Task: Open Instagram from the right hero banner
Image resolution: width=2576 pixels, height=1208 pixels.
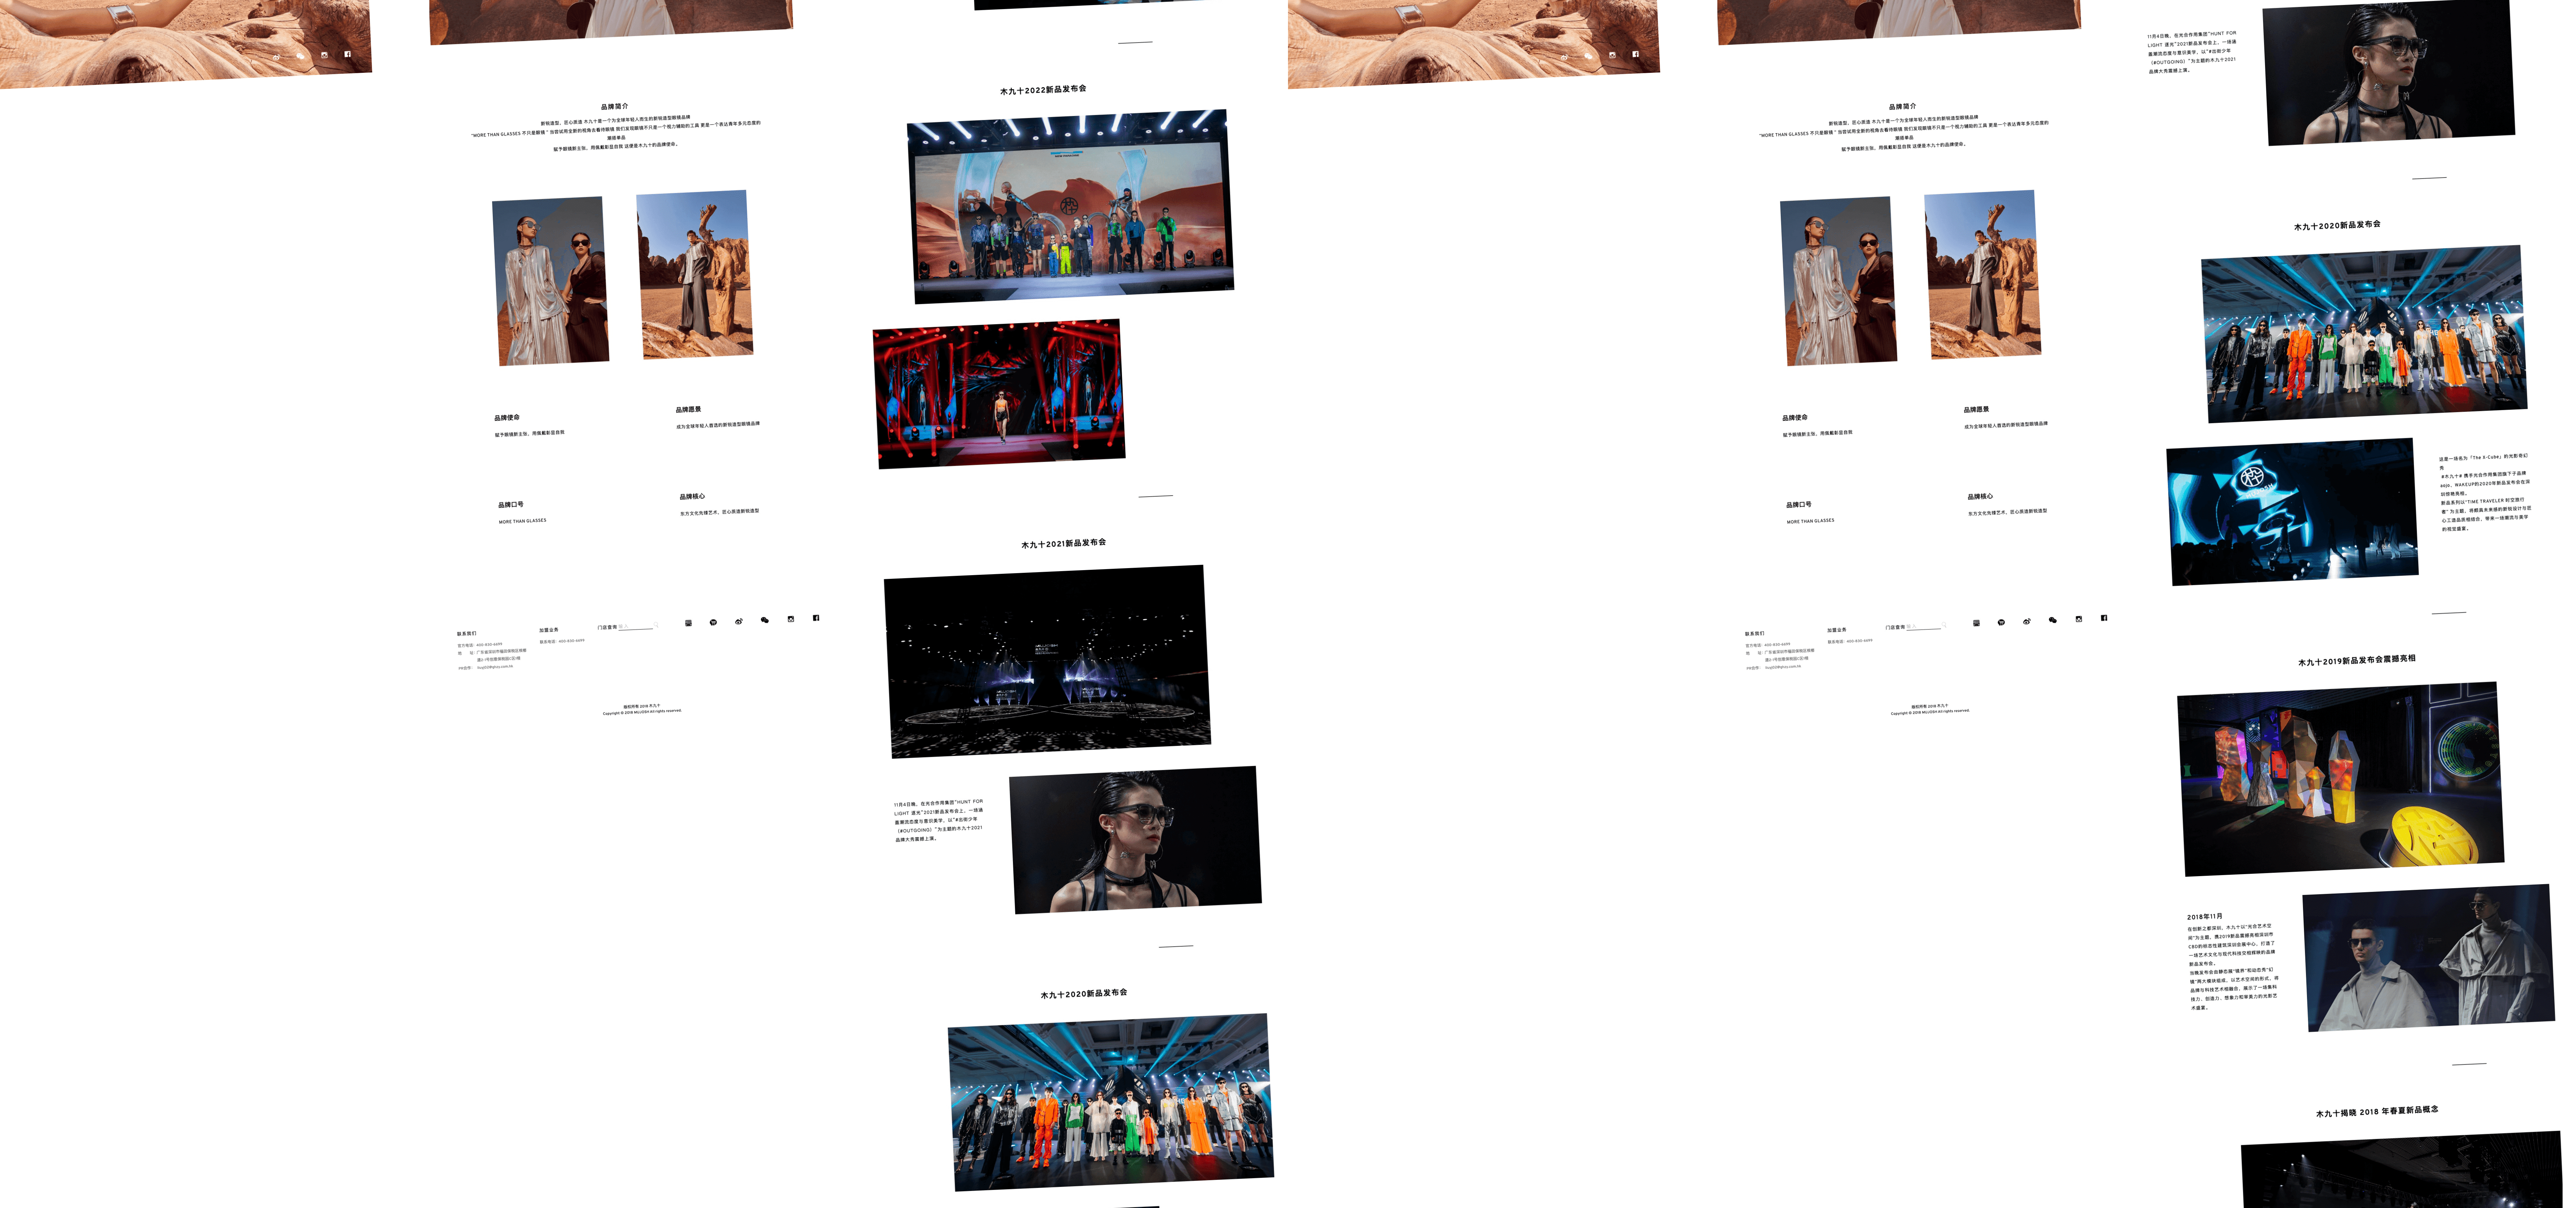Action: (1612, 55)
